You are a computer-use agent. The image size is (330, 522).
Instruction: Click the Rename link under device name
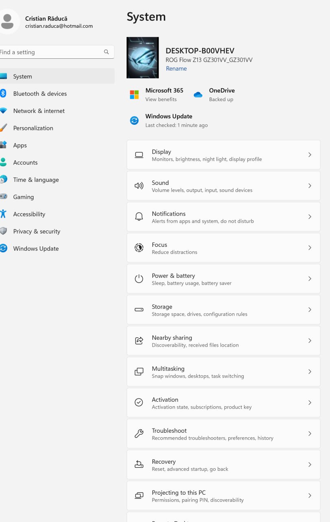(x=176, y=69)
